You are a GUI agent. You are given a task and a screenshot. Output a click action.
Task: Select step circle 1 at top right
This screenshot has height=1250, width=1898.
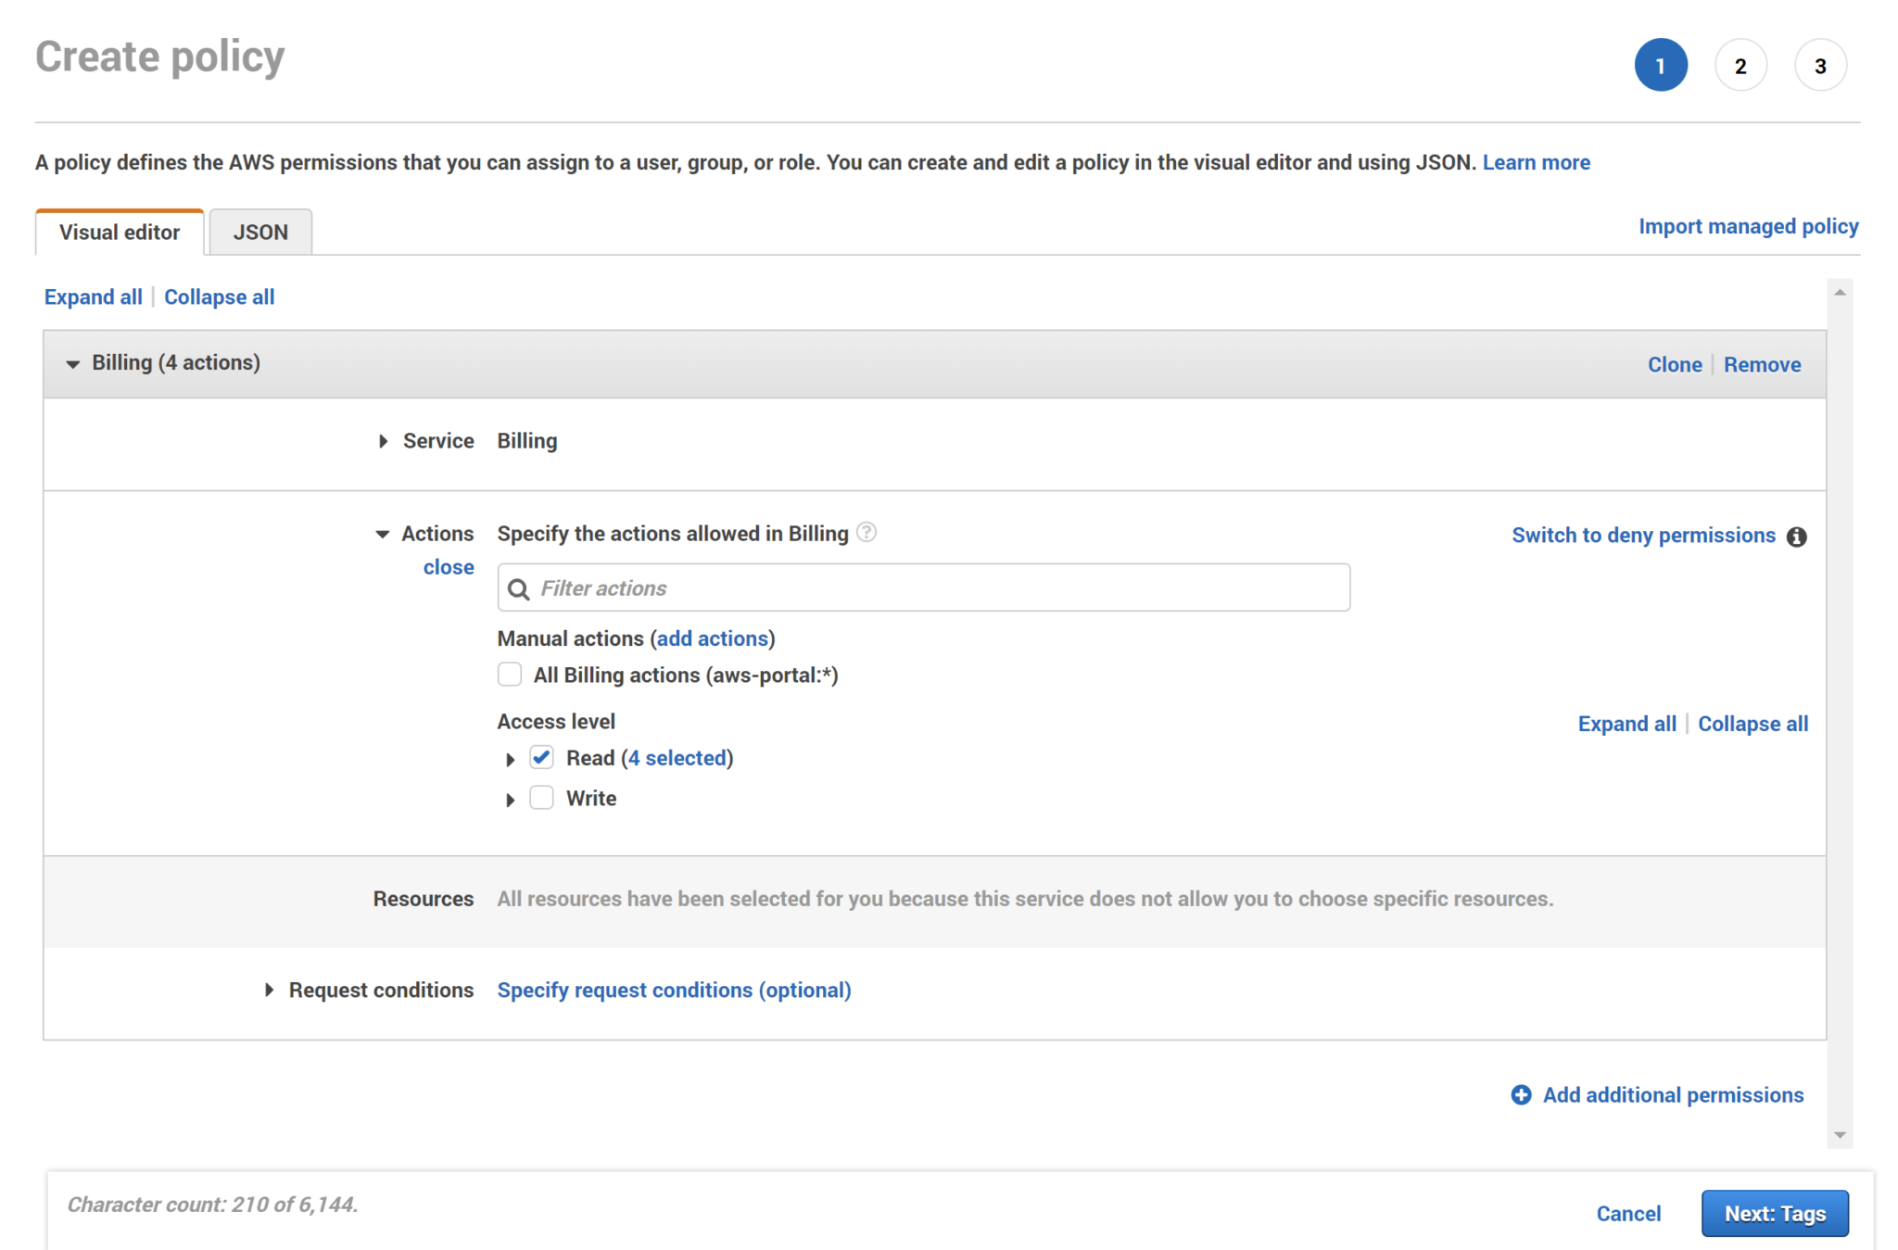(x=1661, y=65)
